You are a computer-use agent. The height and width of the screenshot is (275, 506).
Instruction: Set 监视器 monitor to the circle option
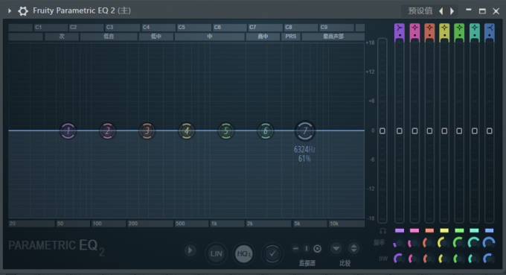[x=318, y=248]
